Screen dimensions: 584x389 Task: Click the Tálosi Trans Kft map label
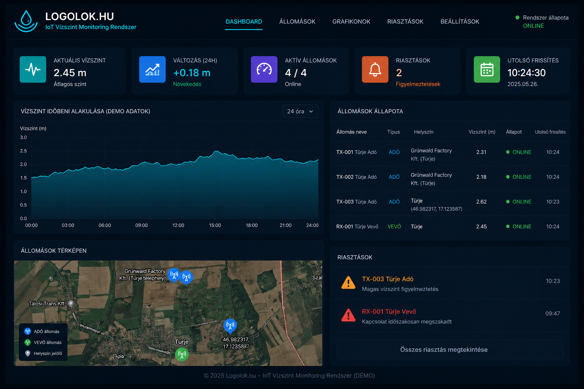point(47,304)
